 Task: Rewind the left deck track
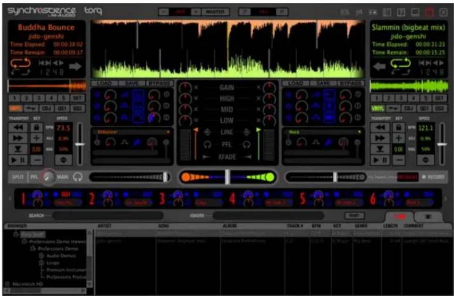[x=18, y=127]
